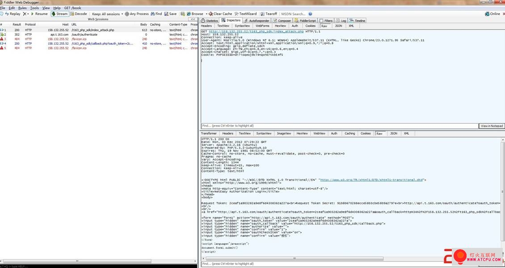
Task: Open the Composer tab
Action: pos(282,21)
